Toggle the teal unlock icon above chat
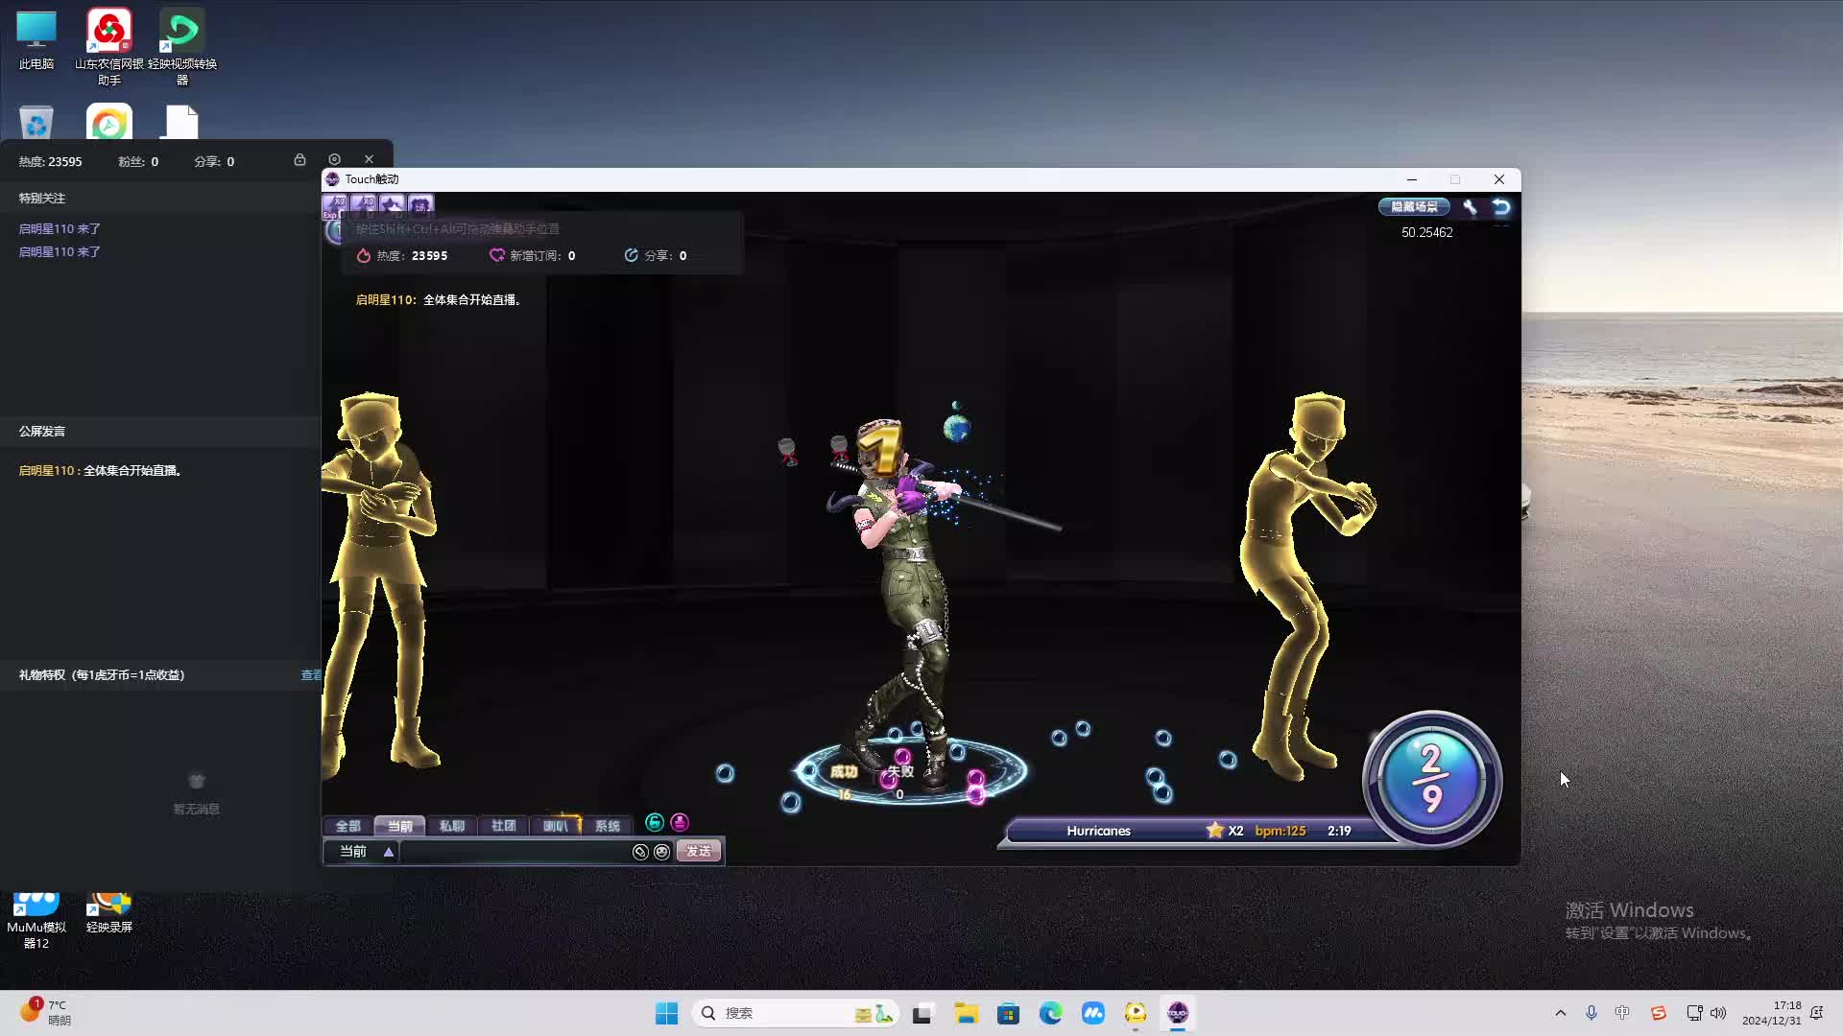Screen dimensions: 1843x1036 [x=655, y=823]
